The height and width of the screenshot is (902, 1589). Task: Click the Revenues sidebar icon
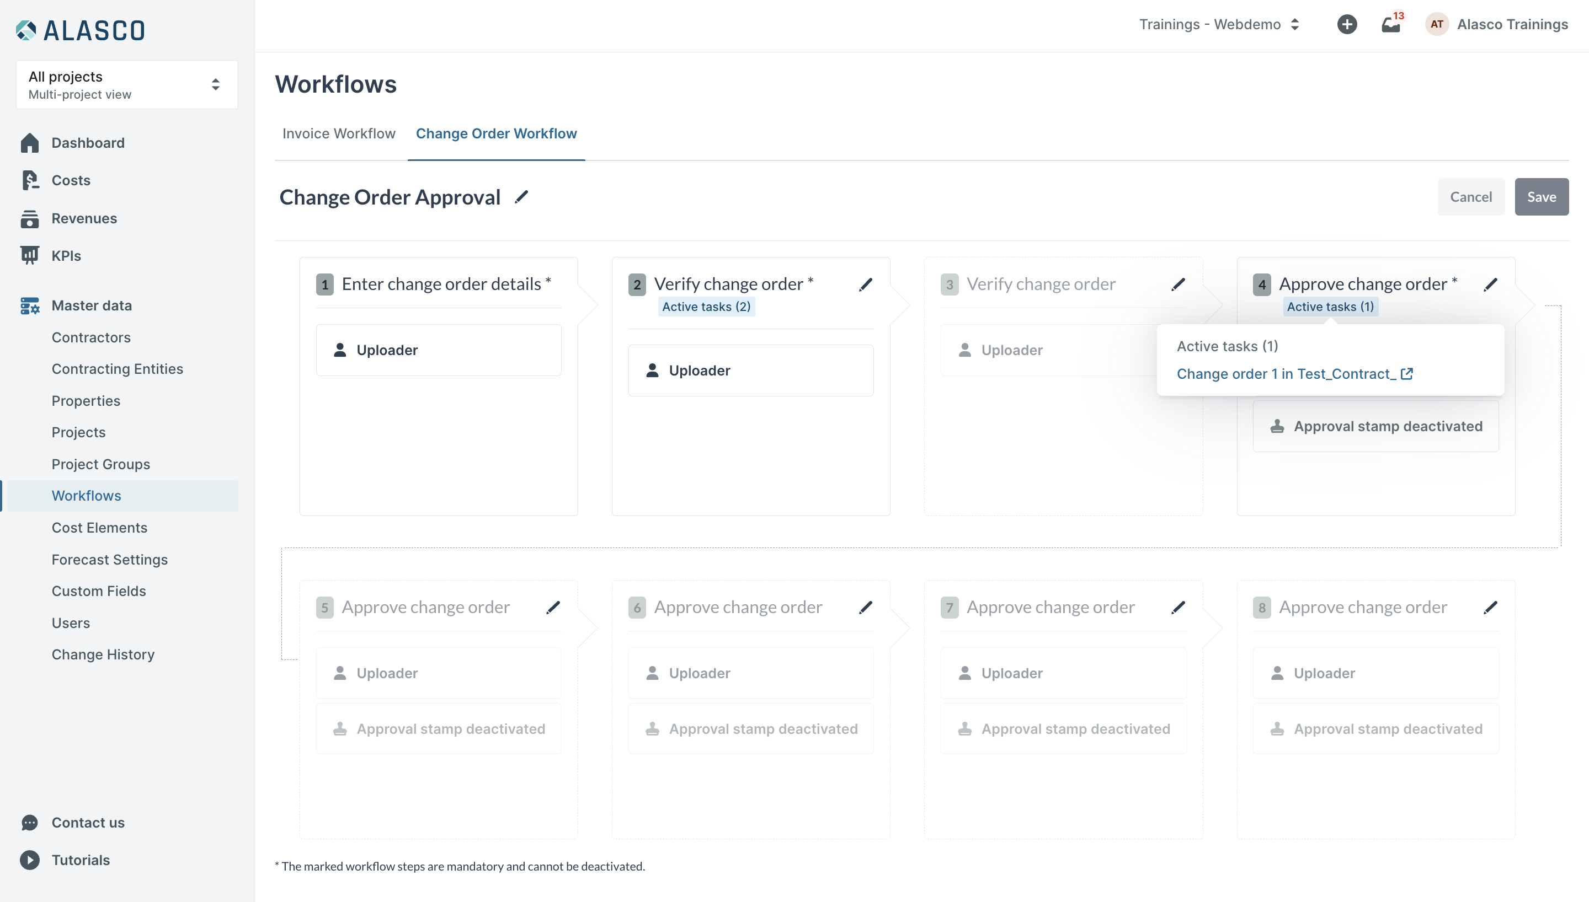[30, 218]
